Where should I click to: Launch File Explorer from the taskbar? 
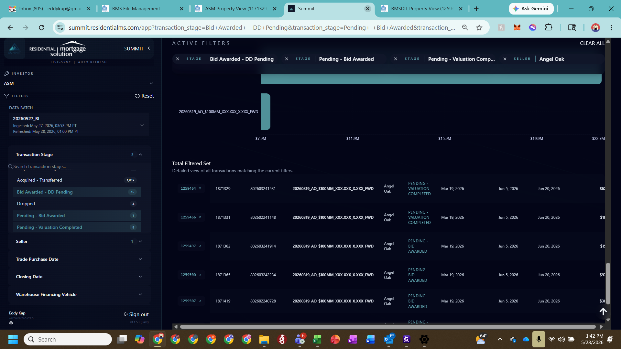click(x=264, y=339)
